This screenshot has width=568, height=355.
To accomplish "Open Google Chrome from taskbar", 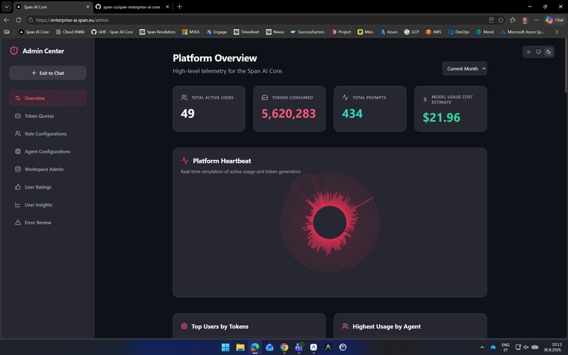I will coord(285,347).
